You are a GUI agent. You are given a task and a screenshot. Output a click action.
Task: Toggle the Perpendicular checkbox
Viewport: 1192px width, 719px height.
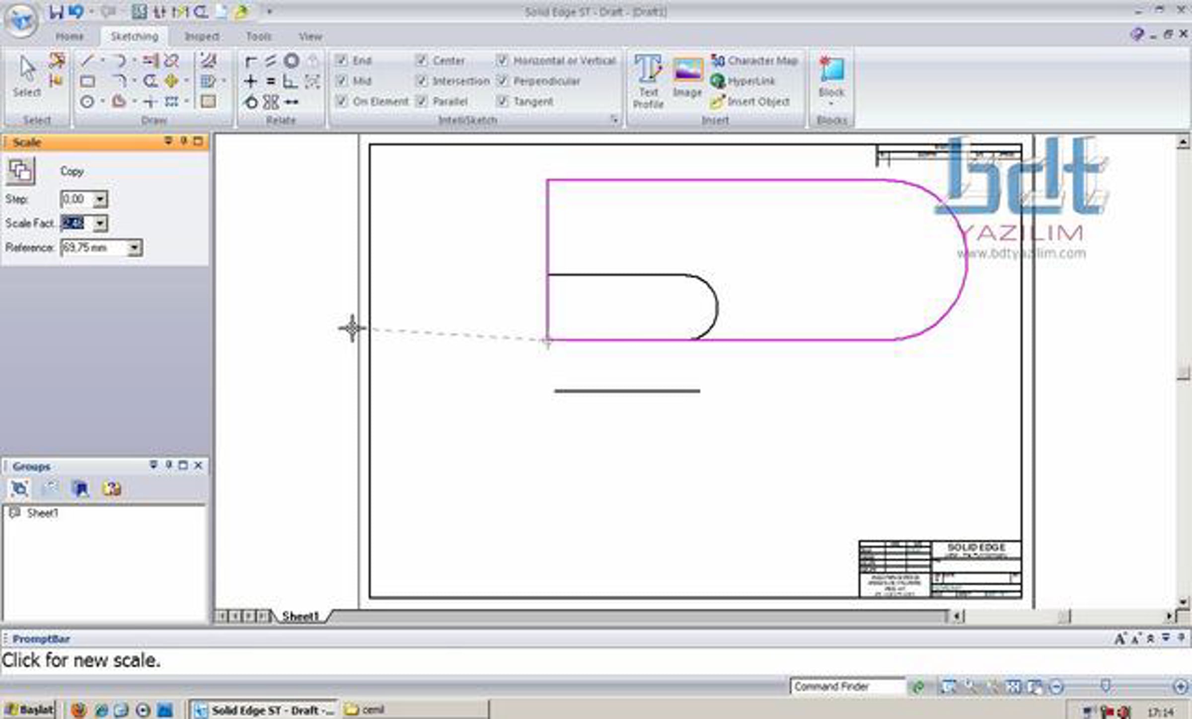click(x=502, y=81)
